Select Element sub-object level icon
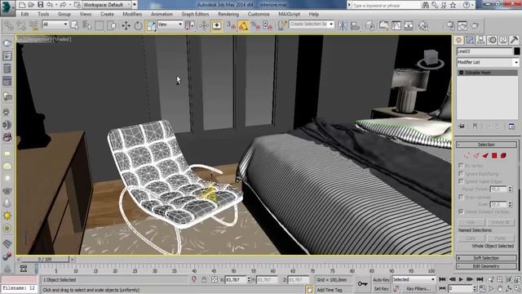The image size is (522, 294). tap(503, 155)
